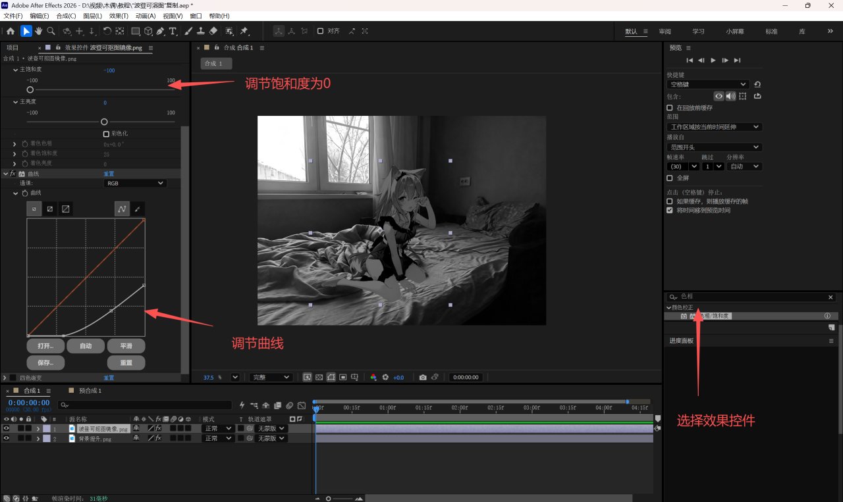The image size is (843, 502).
Task: Click the 平滑 curve button
Action: 126,345
